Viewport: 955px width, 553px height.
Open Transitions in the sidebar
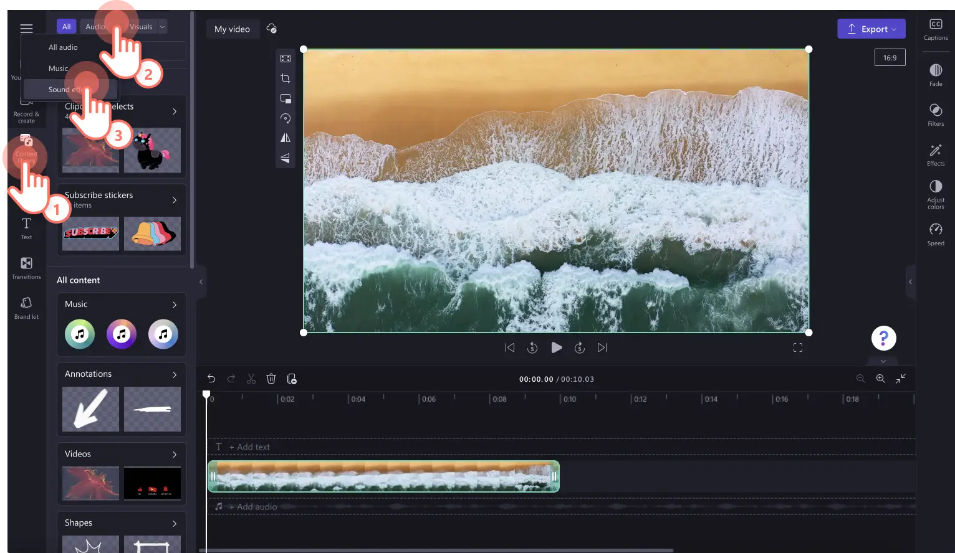26,268
